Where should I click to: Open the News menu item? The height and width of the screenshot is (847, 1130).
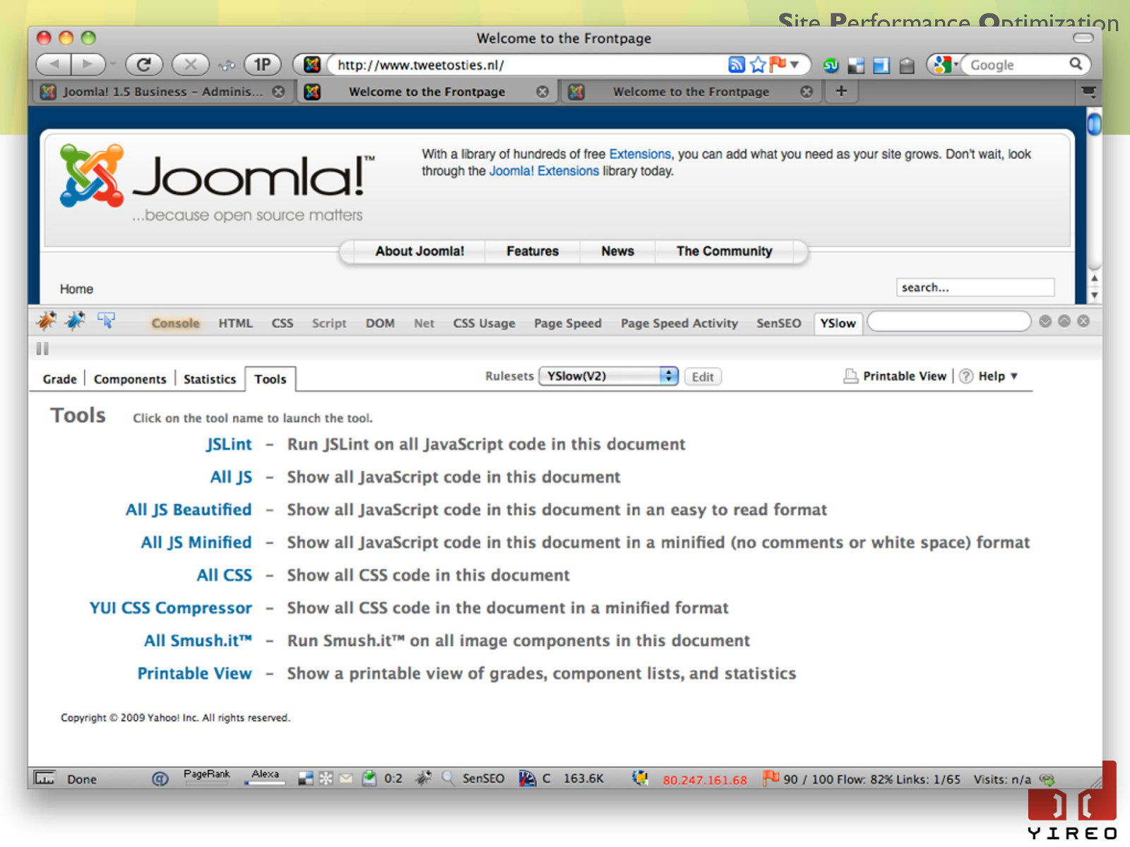[x=618, y=251]
